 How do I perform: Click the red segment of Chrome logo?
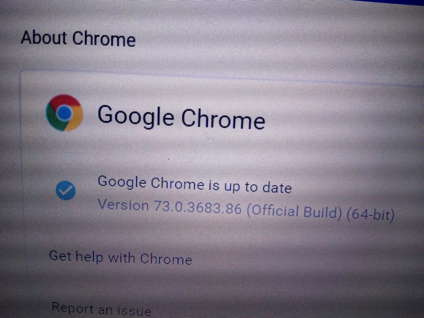(x=65, y=101)
